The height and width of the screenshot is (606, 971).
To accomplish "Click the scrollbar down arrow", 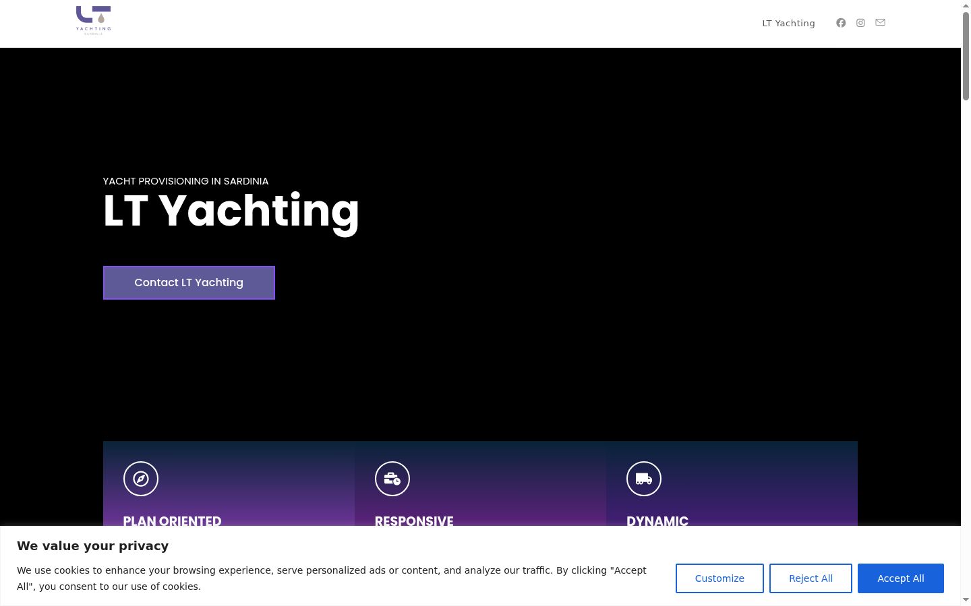I will pos(966,600).
